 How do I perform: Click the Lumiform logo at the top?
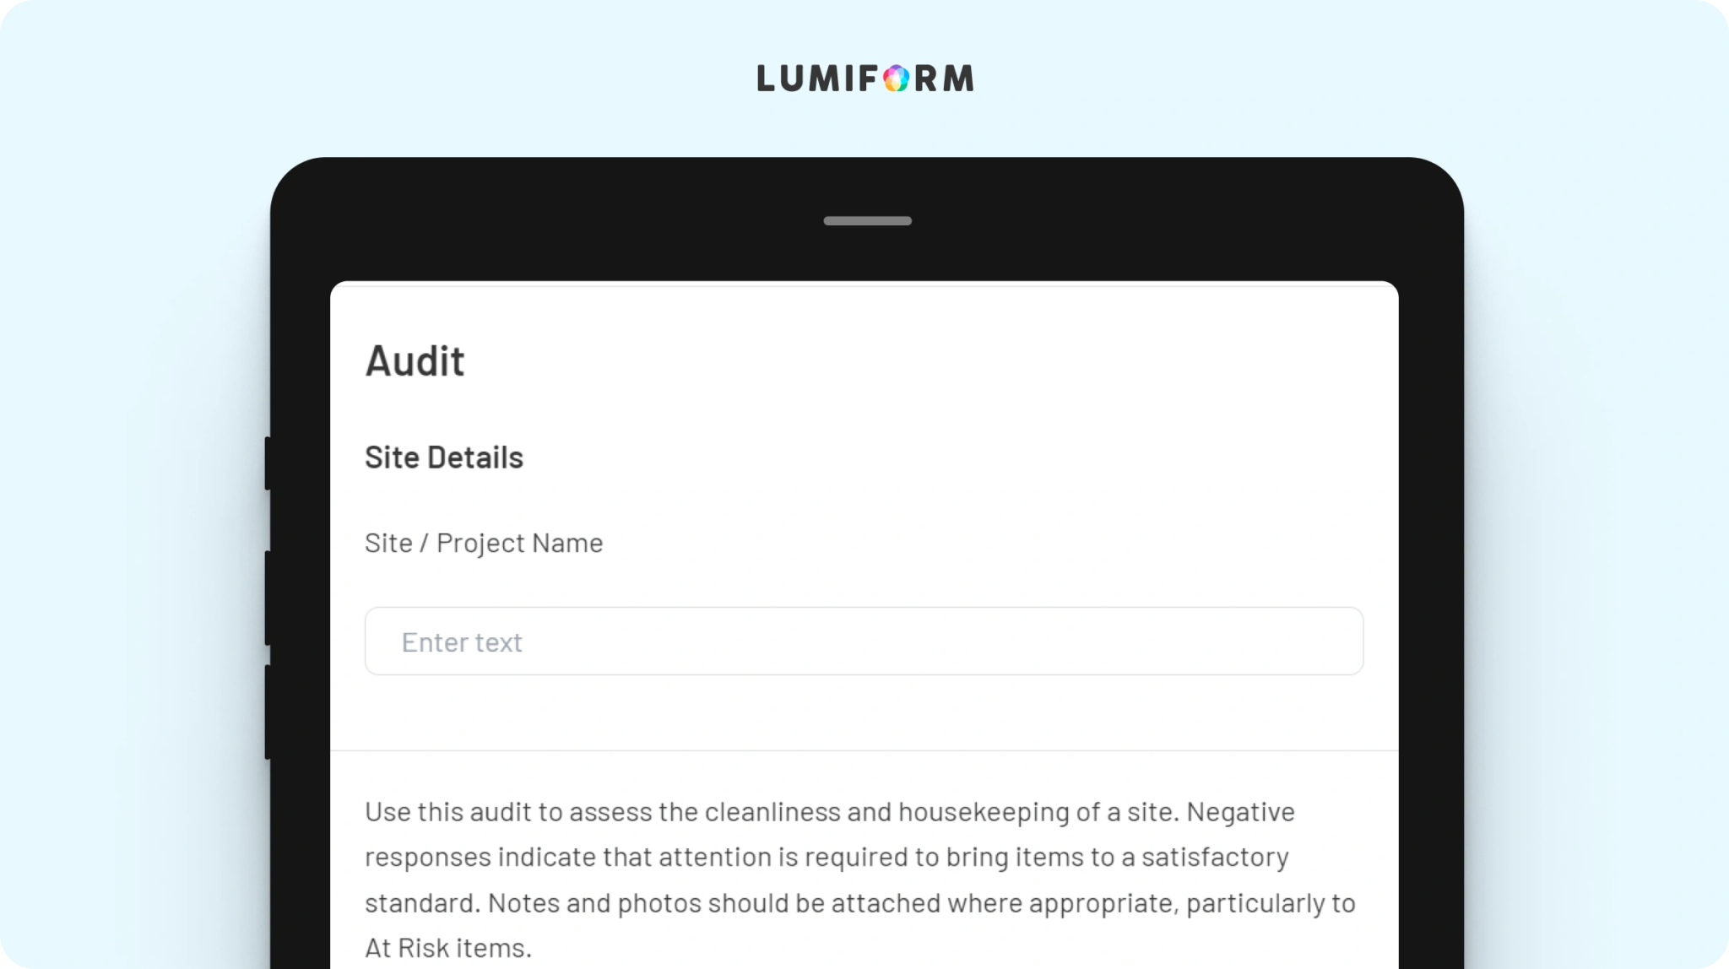pos(865,78)
